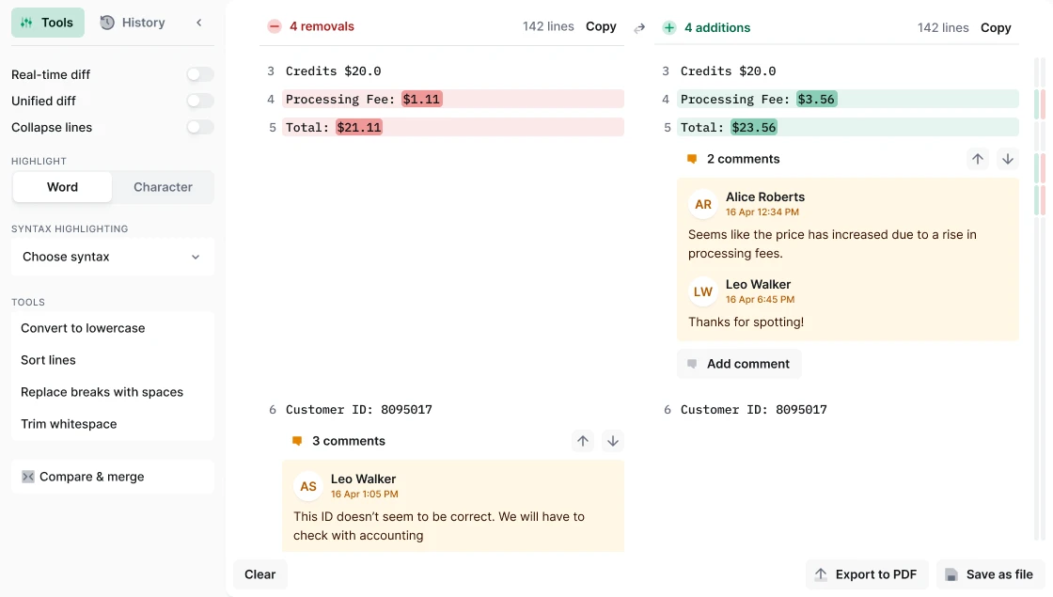Screen dimensions: 1053x597
Task: Toggle Collapse lines on
Action: coord(199,127)
